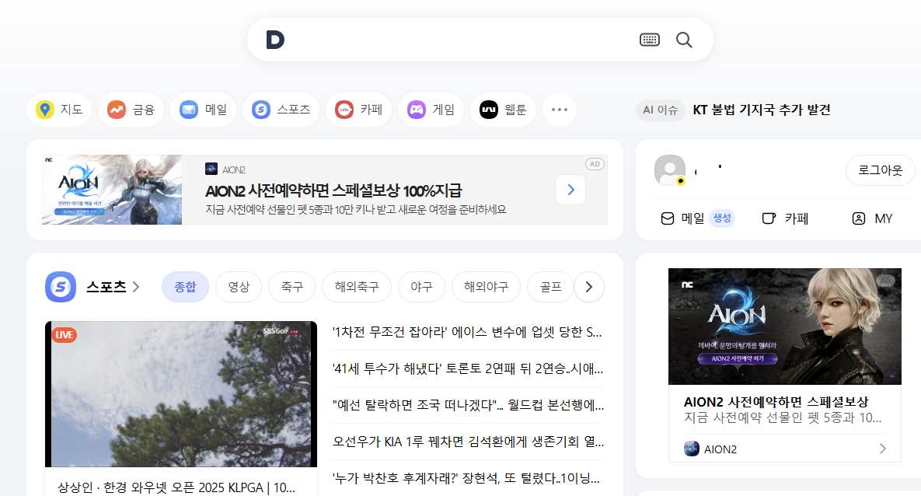Open the 스포츠 section title chevron
Screen dimensions: 921x496
point(136,287)
